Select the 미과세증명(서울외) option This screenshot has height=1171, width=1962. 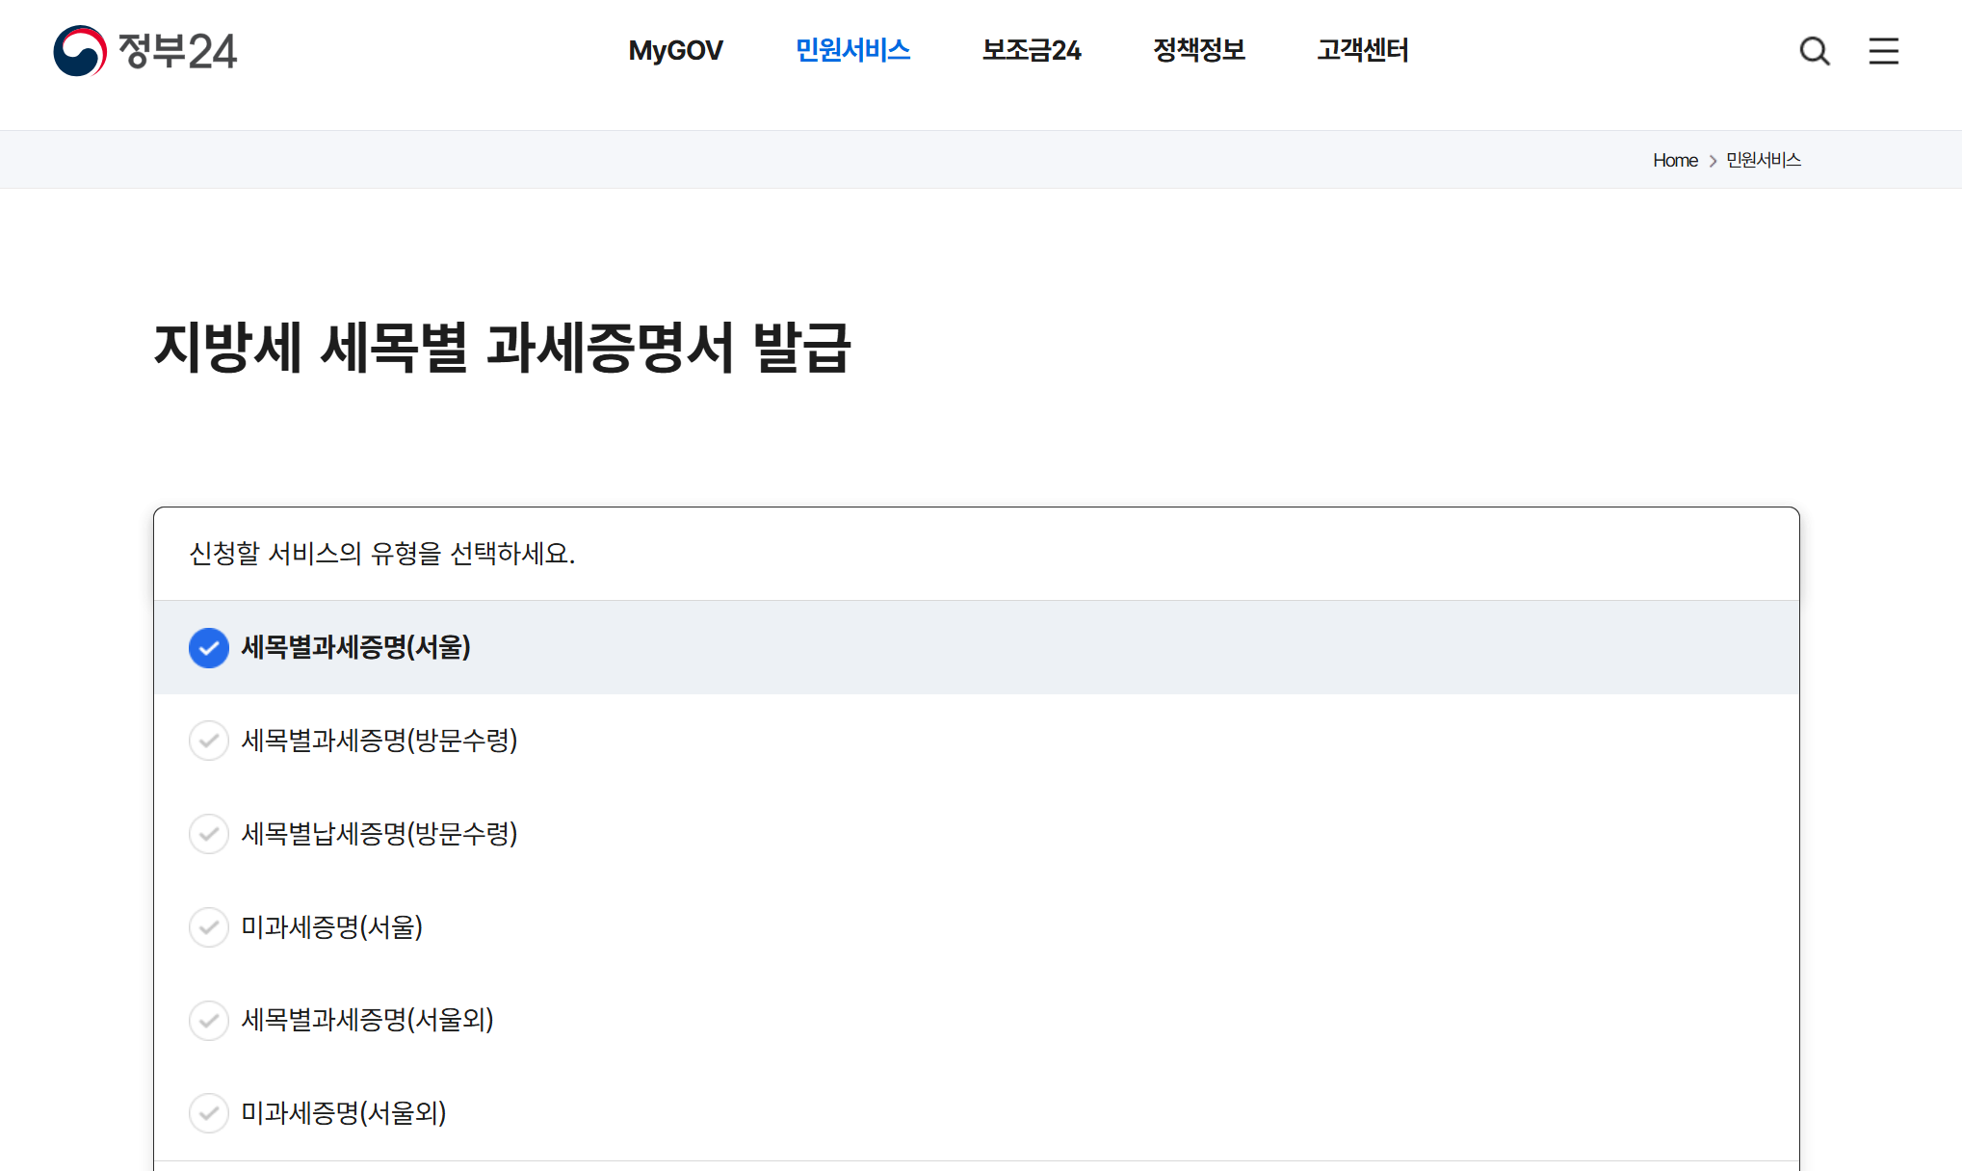tap(344, 1114)
